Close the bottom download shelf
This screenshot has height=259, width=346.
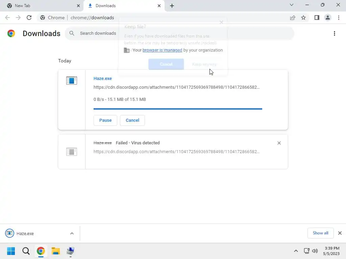pos(340,233)
